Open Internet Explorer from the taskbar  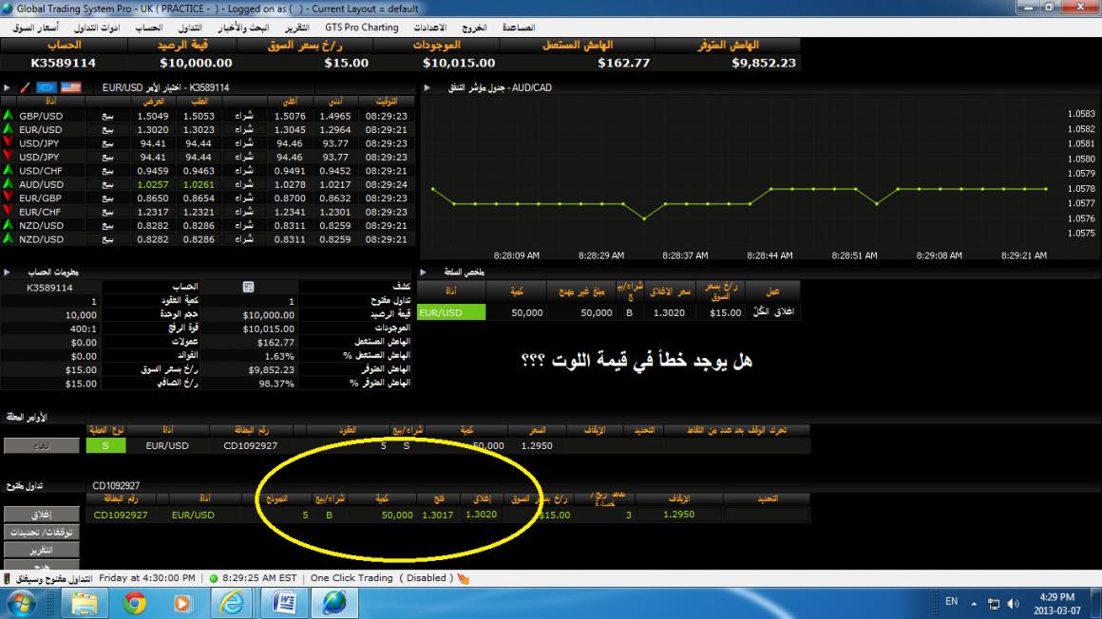pos(232,604)
